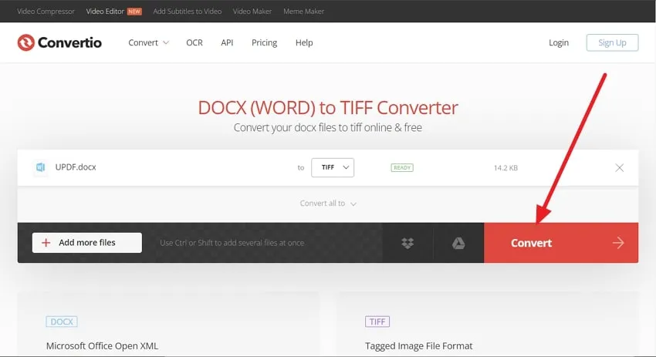This screenshot has width=656, height=357.
Task: Open the Help page
Action: 304,42
